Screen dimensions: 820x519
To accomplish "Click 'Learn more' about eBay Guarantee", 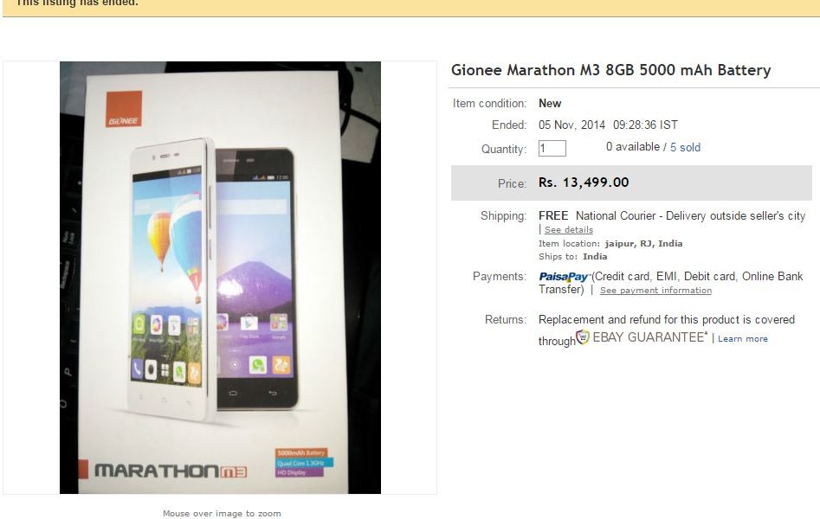I will tap(743, 339).
